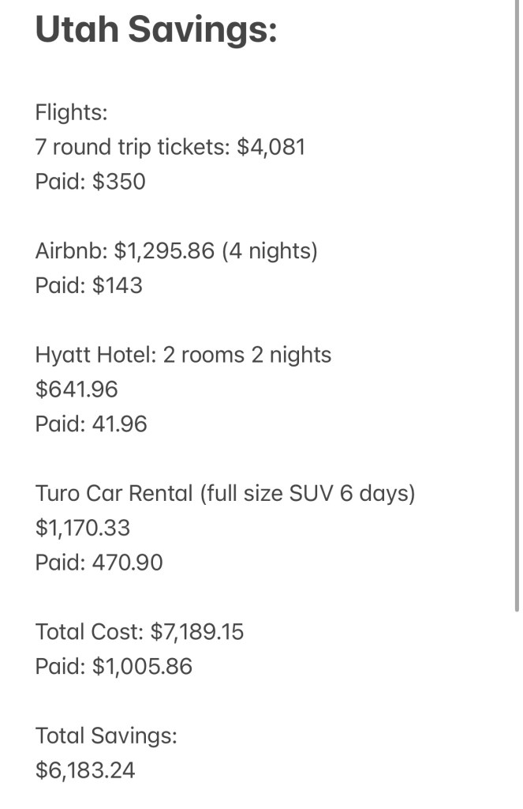This screenshot has width=523, height=809.
Task: Click the Turo Car Rental text
Action: pos(114,494)
